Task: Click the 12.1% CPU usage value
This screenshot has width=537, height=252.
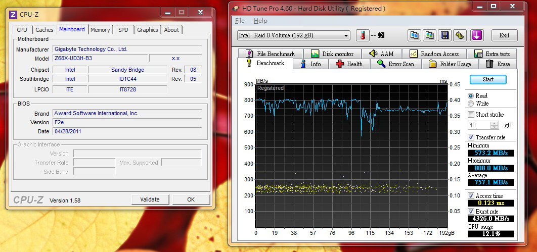Action: click(x=491, y=234)
